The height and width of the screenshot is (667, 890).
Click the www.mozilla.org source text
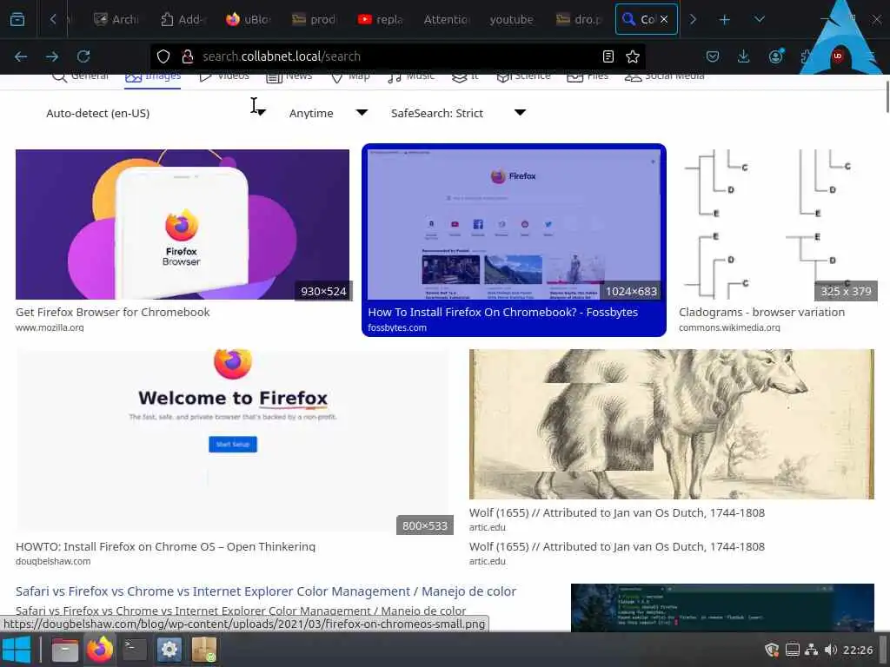pos(50,327)
